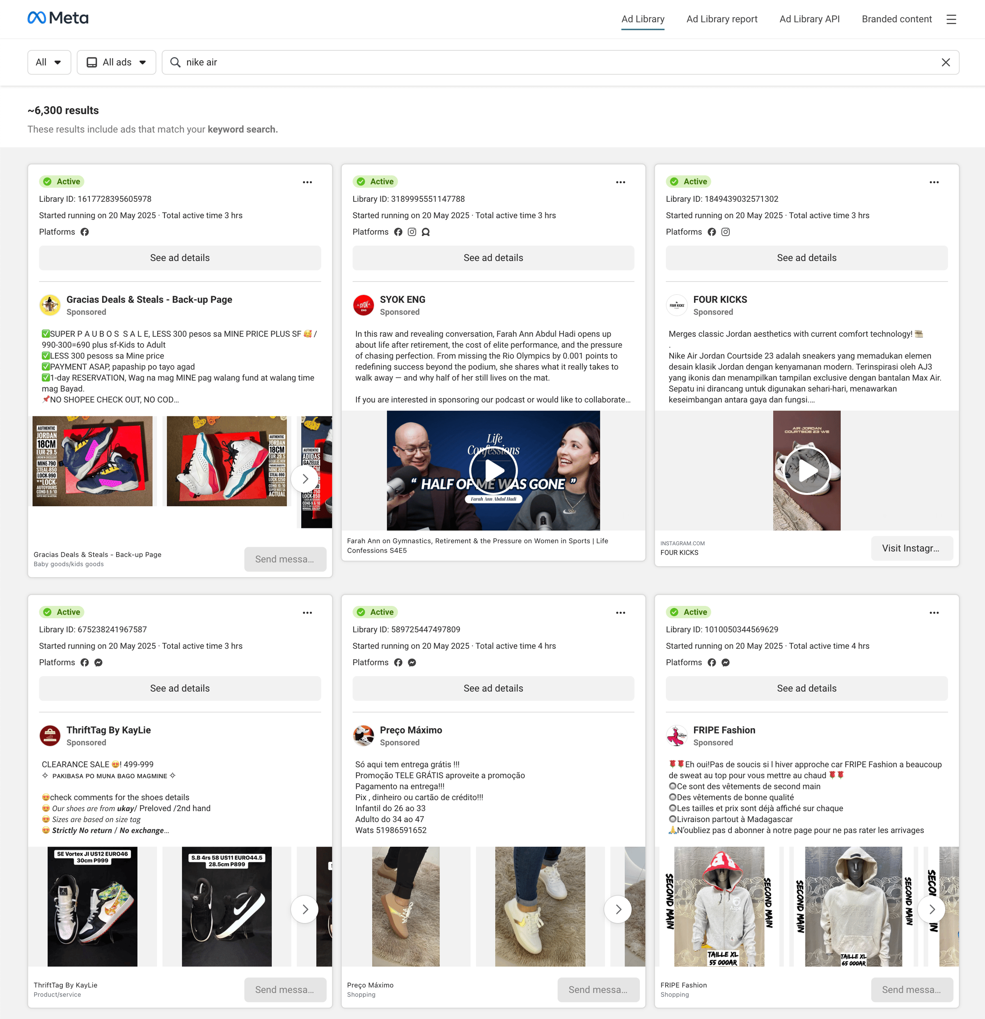The image size is (985, 1019).
Task: Click Visit Instagram button on FOUR KICKS ad
Action: tap(912, 548)
